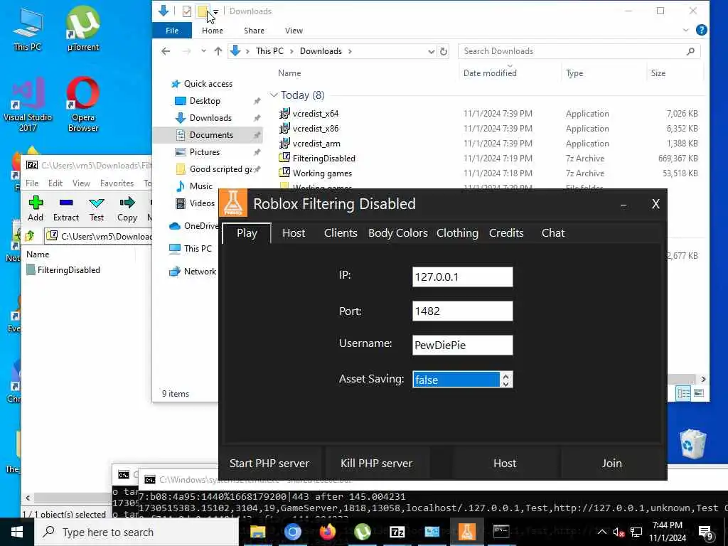Viewport: 728px width, 546px height.
Task: Open µTorrent from the taskbar
Action: pyautogui.click(x=362, y=532)
